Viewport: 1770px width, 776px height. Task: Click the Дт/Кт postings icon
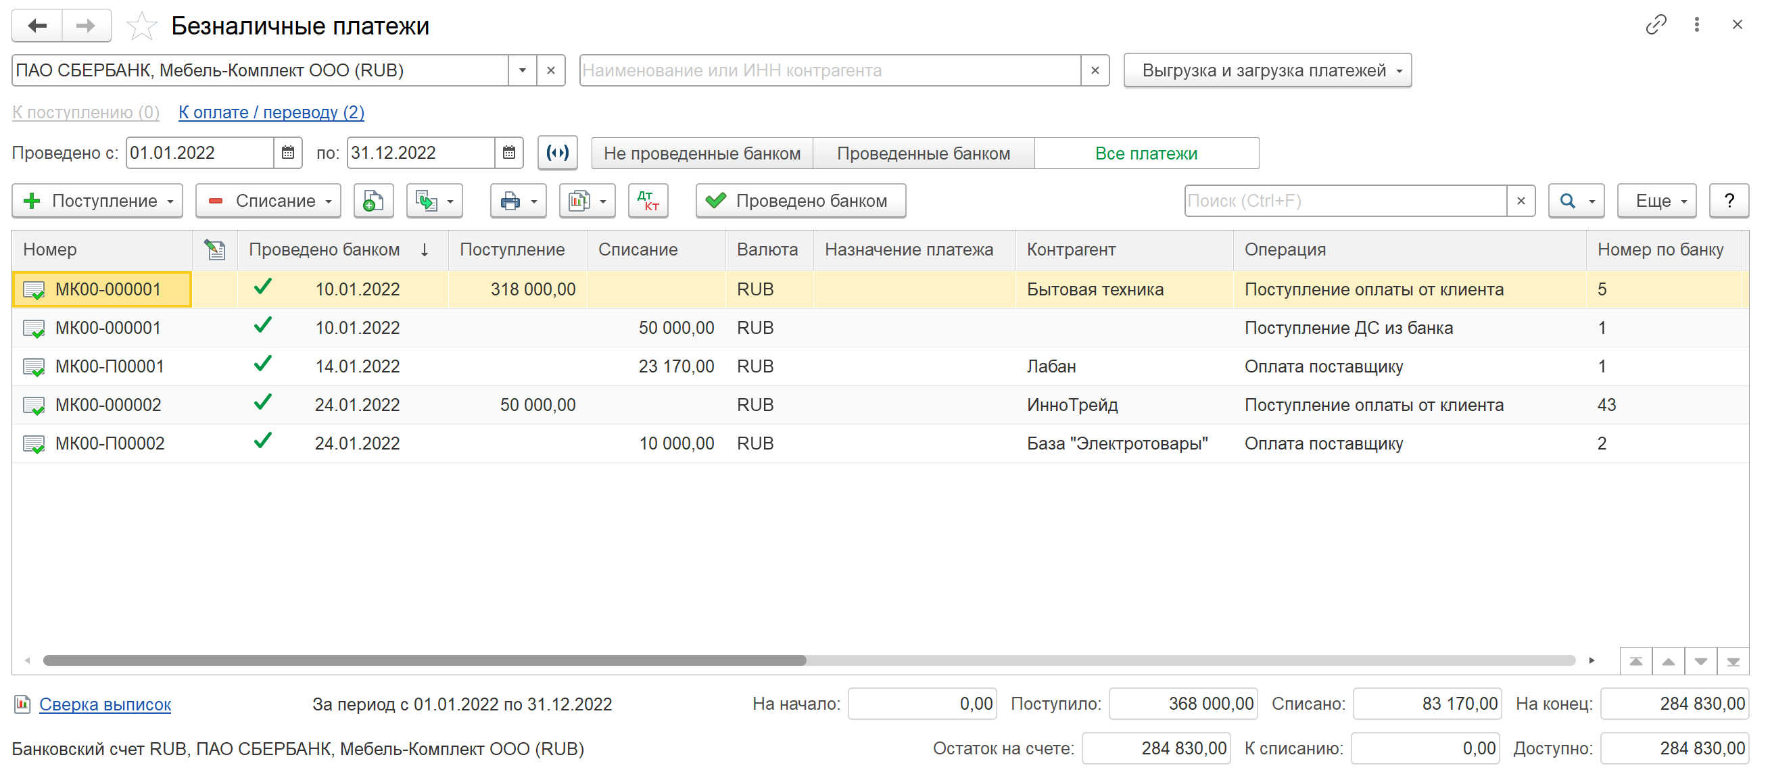647,201
